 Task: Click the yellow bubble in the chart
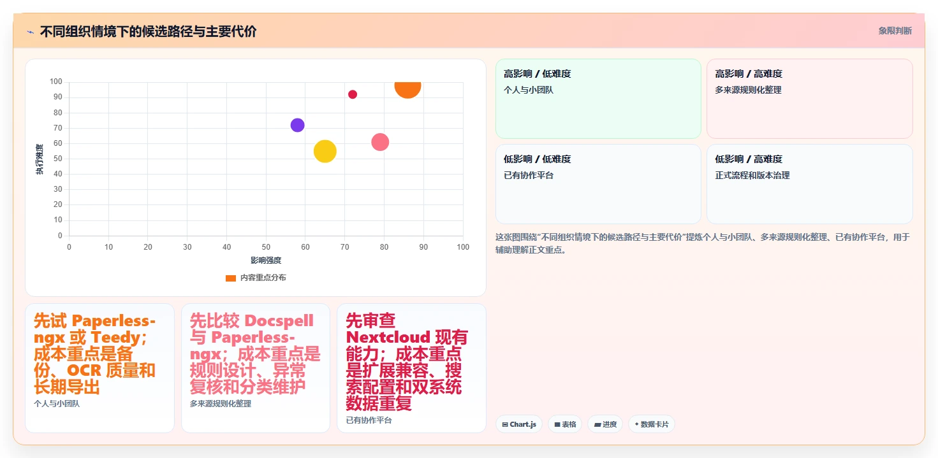coord(325,151)
